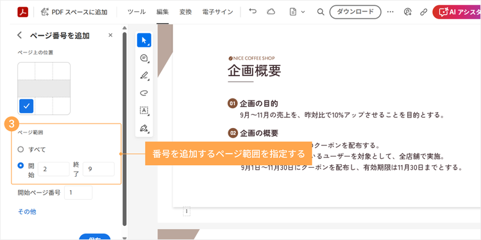481x240 pixels.
Task: Click the share with others icon
Action: (407, 12)
